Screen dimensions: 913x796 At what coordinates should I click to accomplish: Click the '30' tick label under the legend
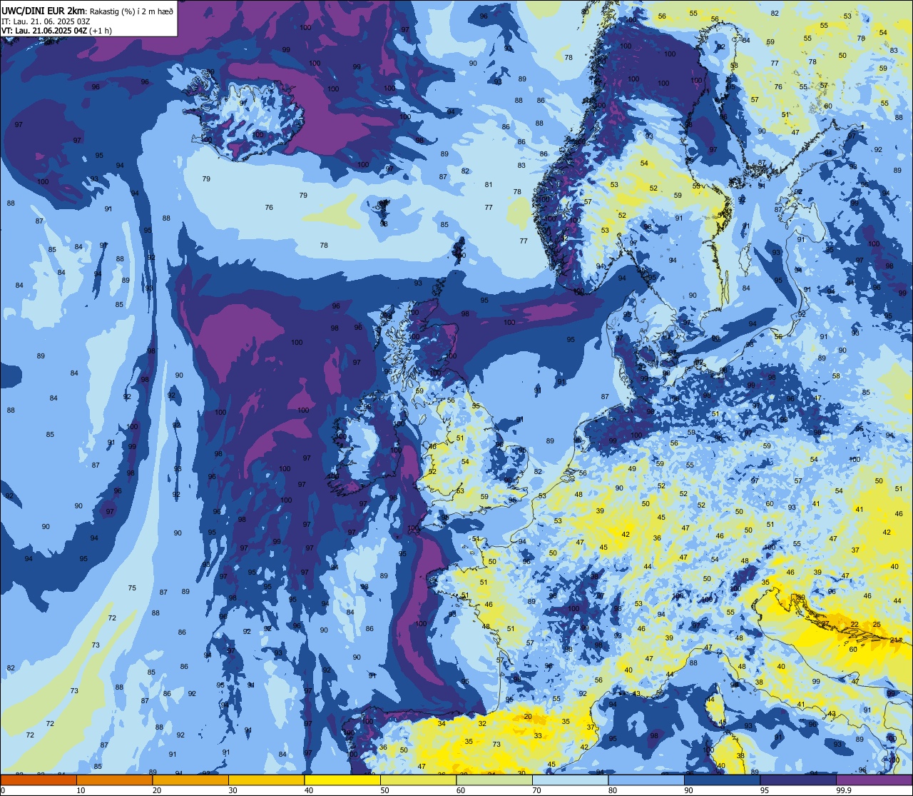[x=233, y=790]
